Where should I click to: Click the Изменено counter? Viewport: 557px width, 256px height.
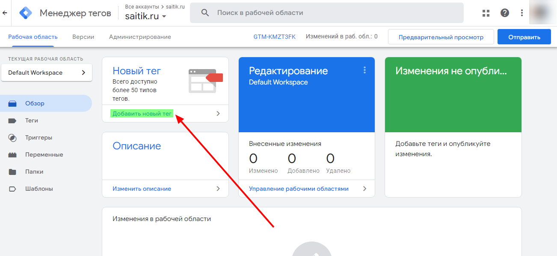click(263, 163)
